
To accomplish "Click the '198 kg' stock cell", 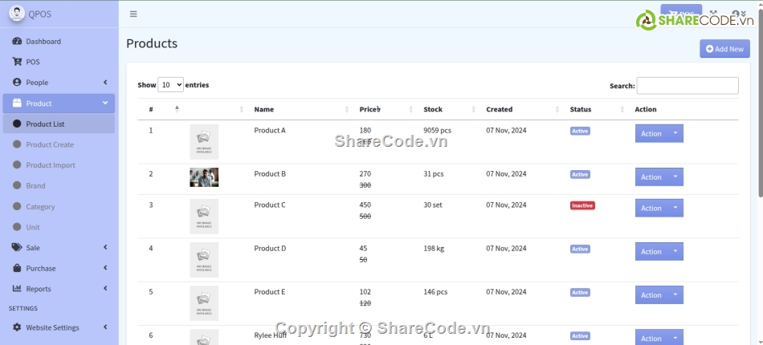I will pos(434,248).
